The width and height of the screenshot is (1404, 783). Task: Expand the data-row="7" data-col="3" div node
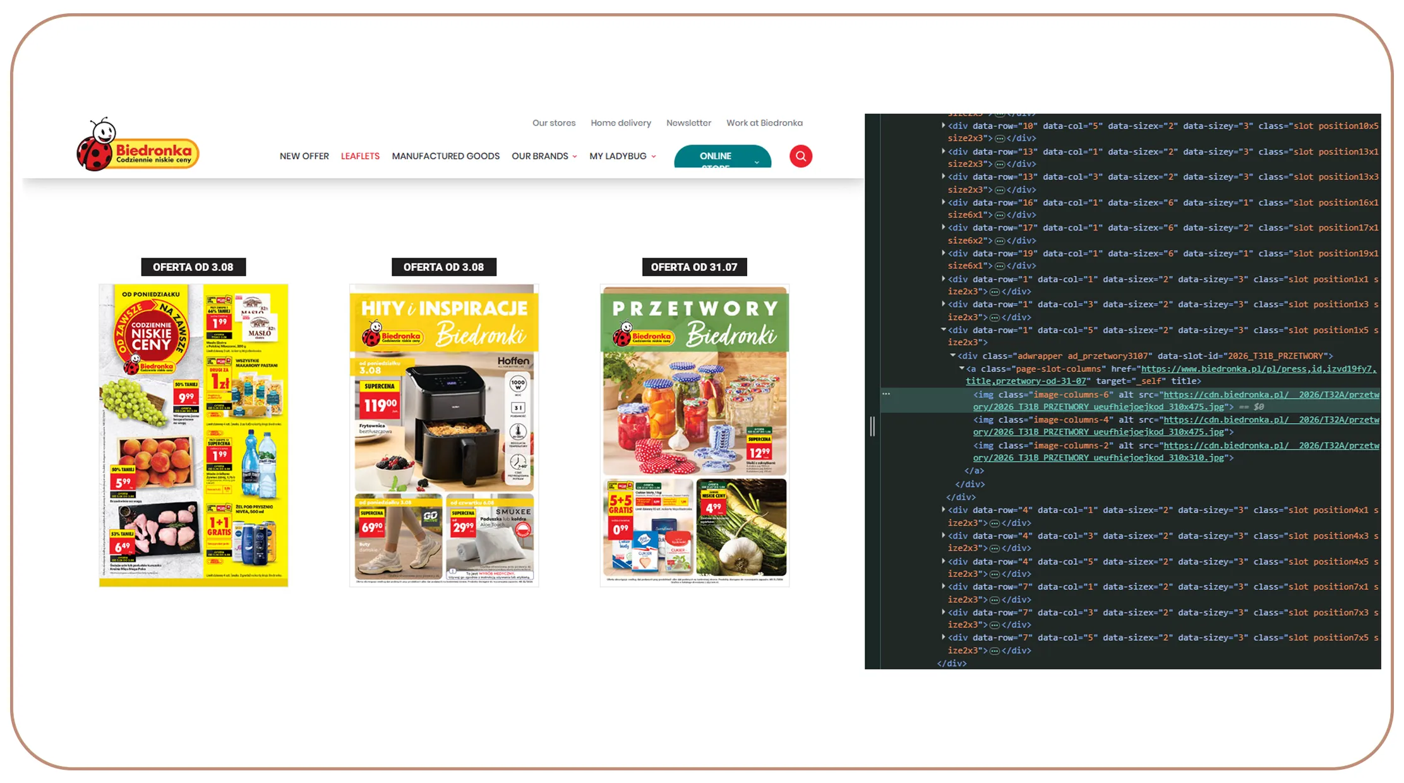pyautogui.click(x=944, y=613)
